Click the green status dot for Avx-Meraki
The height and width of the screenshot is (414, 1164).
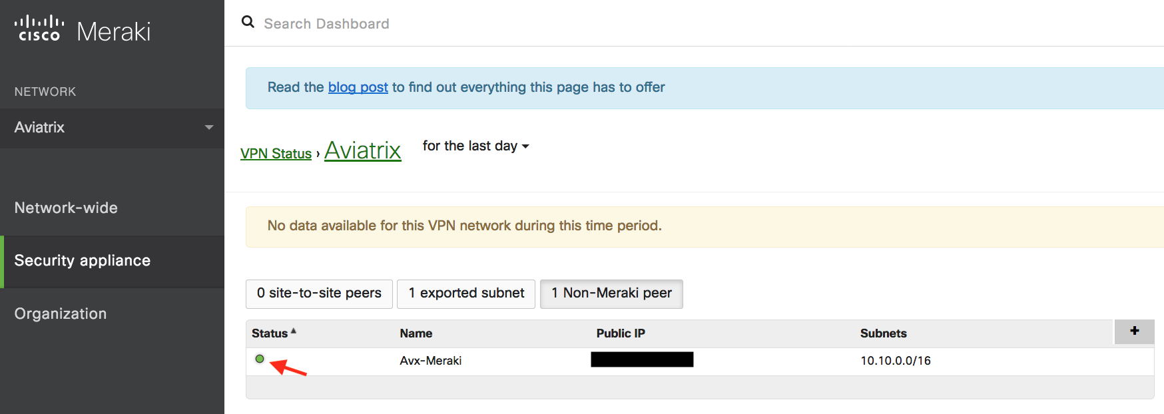click(260, 359)
